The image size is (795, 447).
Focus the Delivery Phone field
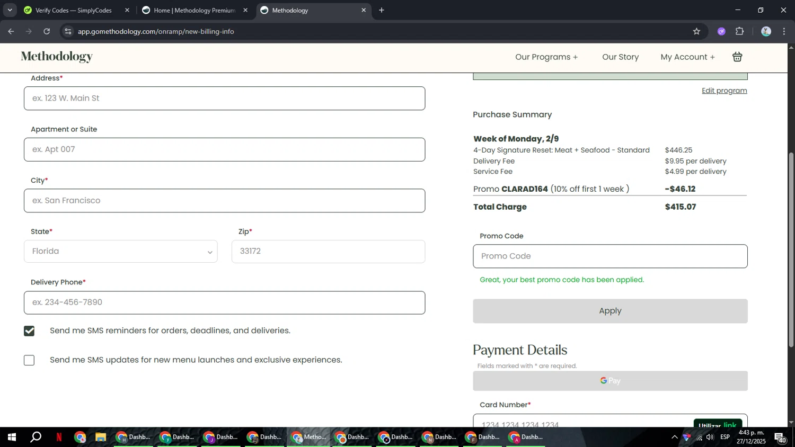coord(224,302)
